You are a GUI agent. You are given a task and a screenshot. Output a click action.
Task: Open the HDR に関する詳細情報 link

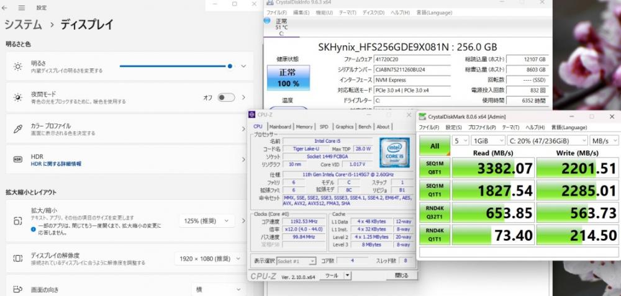pyautogui.click(x=57, y=163)
